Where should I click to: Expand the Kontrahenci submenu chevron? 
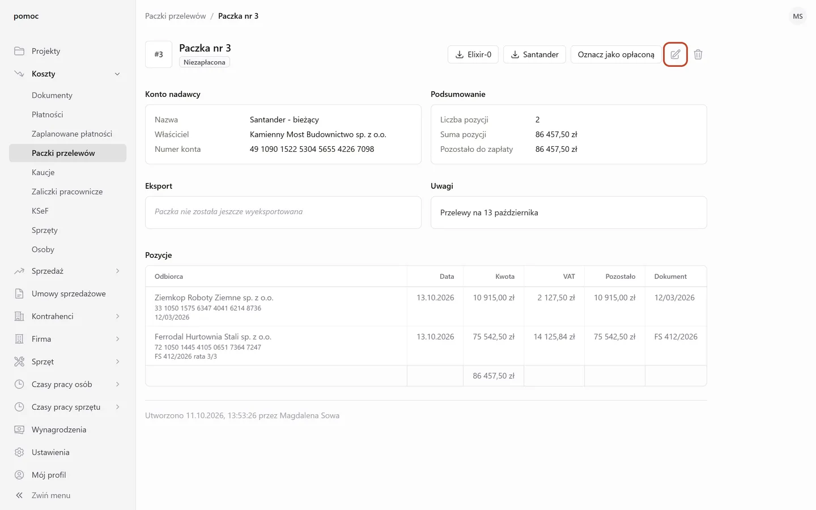click(117, 316)
